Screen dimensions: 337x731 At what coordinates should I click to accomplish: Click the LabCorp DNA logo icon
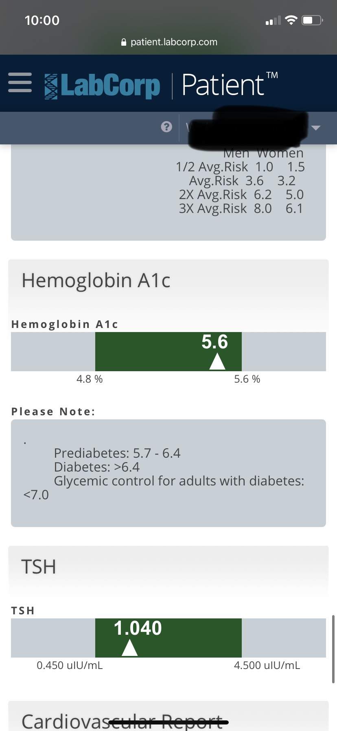coord(51,86)
